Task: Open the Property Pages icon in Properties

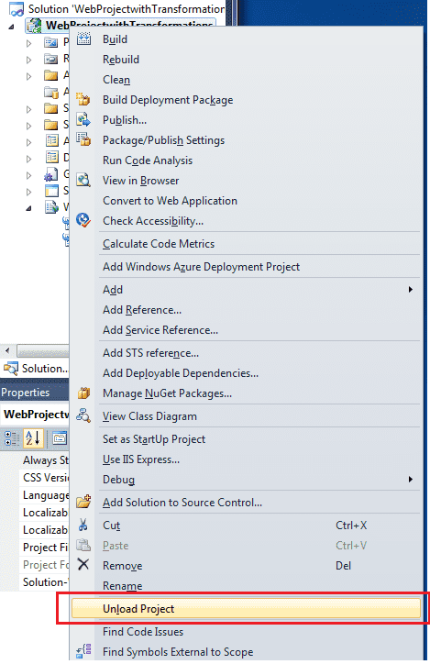Action: (60, 438)
